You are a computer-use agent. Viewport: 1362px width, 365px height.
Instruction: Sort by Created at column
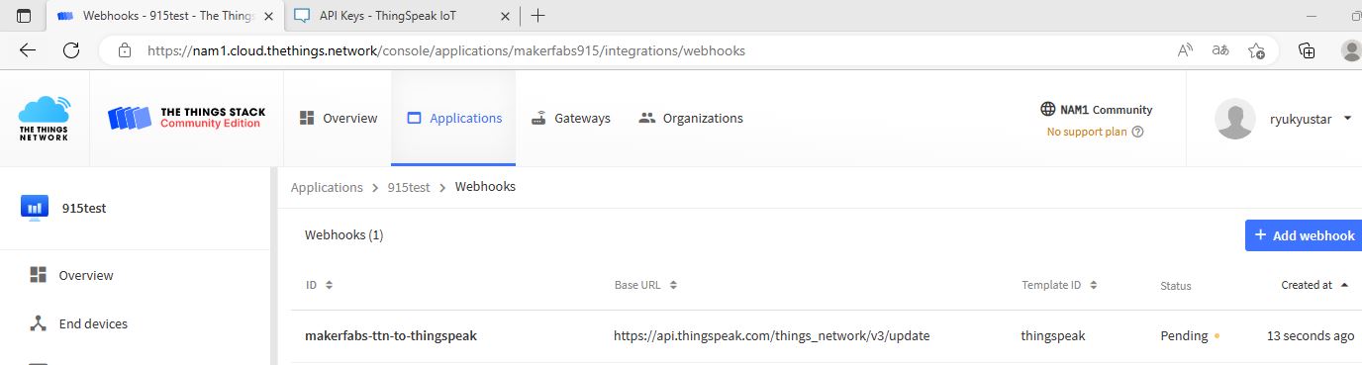(1314, 285)
